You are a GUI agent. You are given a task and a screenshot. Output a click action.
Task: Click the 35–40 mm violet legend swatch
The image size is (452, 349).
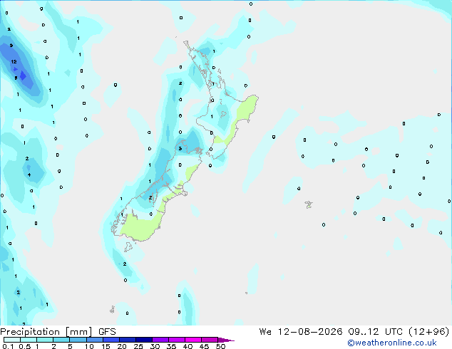(177, 340)
